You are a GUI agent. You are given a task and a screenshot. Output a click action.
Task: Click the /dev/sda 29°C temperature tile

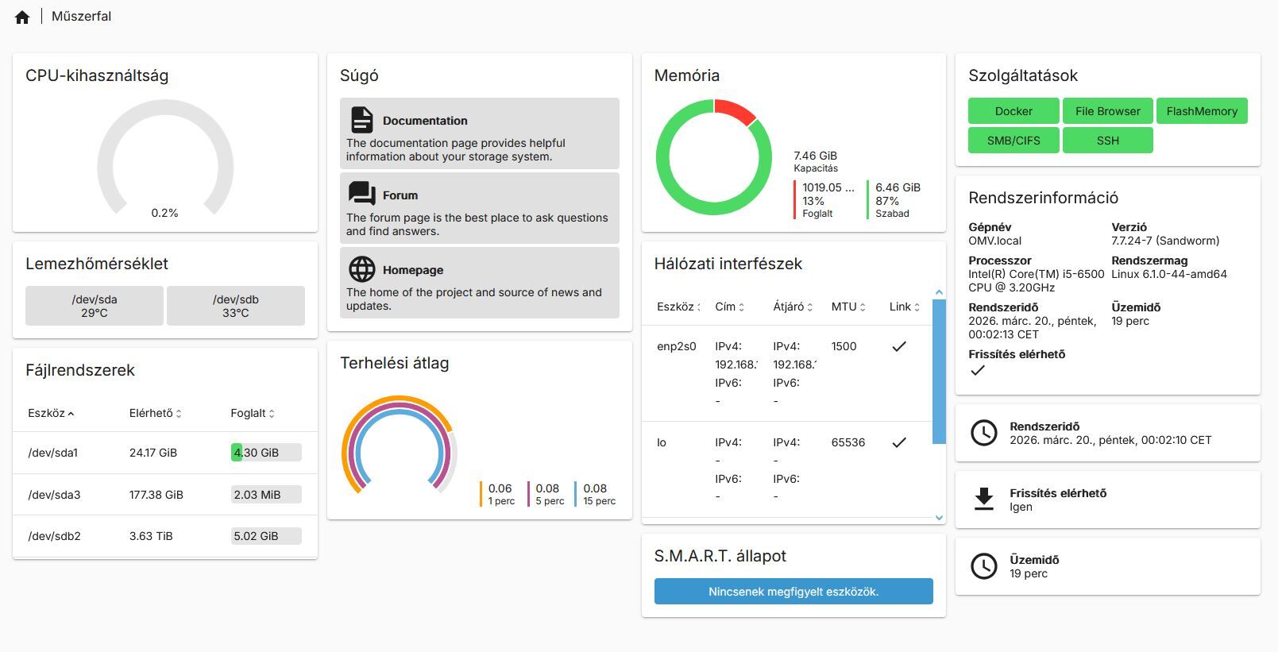click(x=95, y=306)
